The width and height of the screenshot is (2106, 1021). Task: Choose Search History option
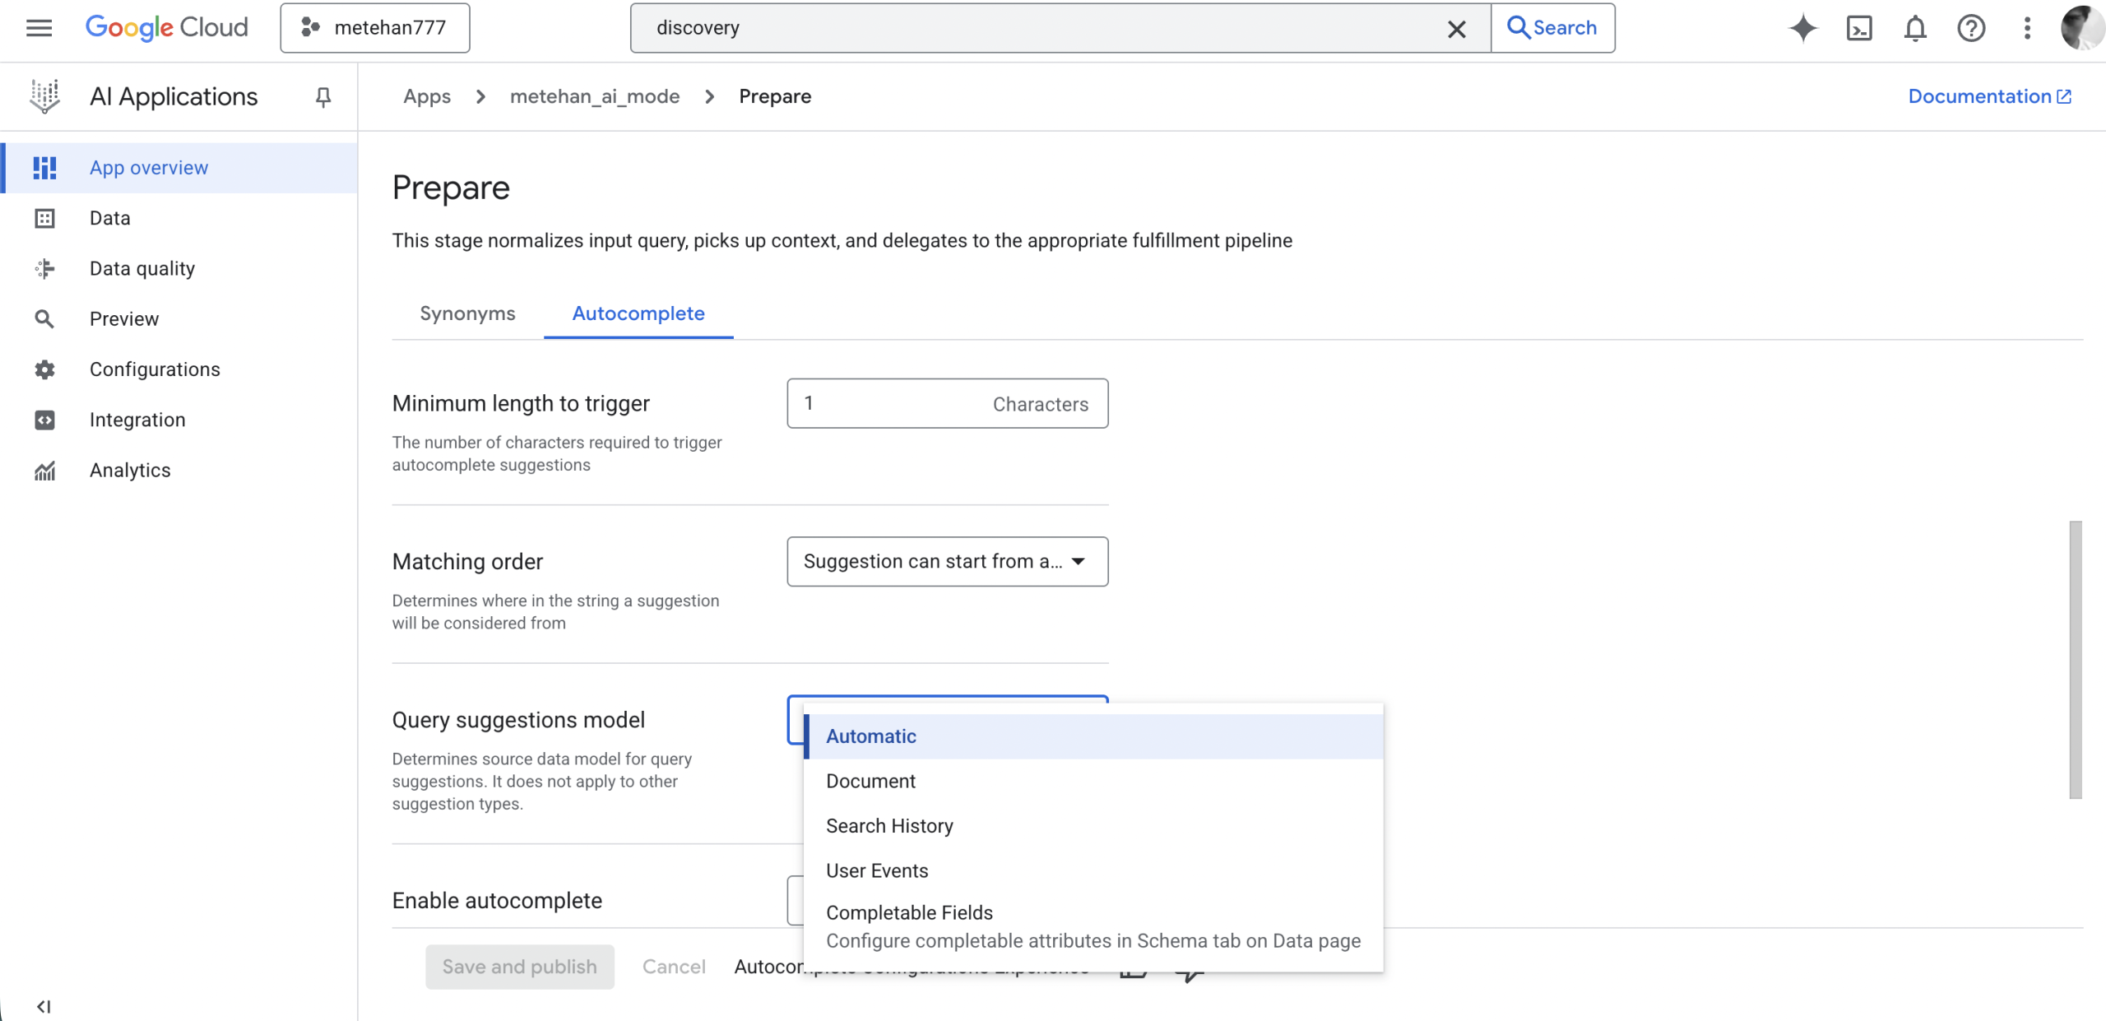point(889,825)
